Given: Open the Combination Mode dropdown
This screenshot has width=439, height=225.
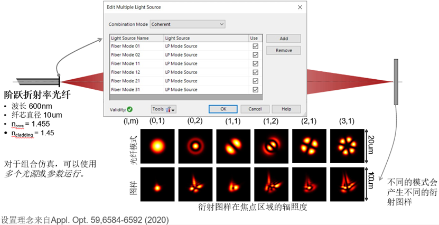Looking at the screenshot, I should click(x=188, y=24).
